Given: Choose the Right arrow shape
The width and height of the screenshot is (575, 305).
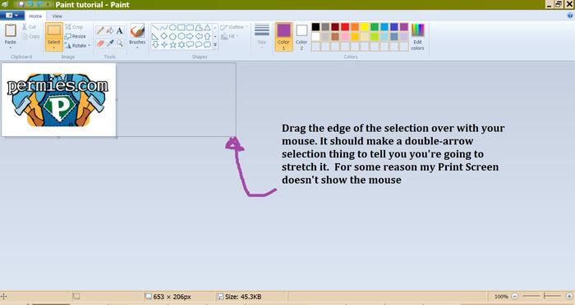Looking at the screenshot, I should tap(190, 36).
